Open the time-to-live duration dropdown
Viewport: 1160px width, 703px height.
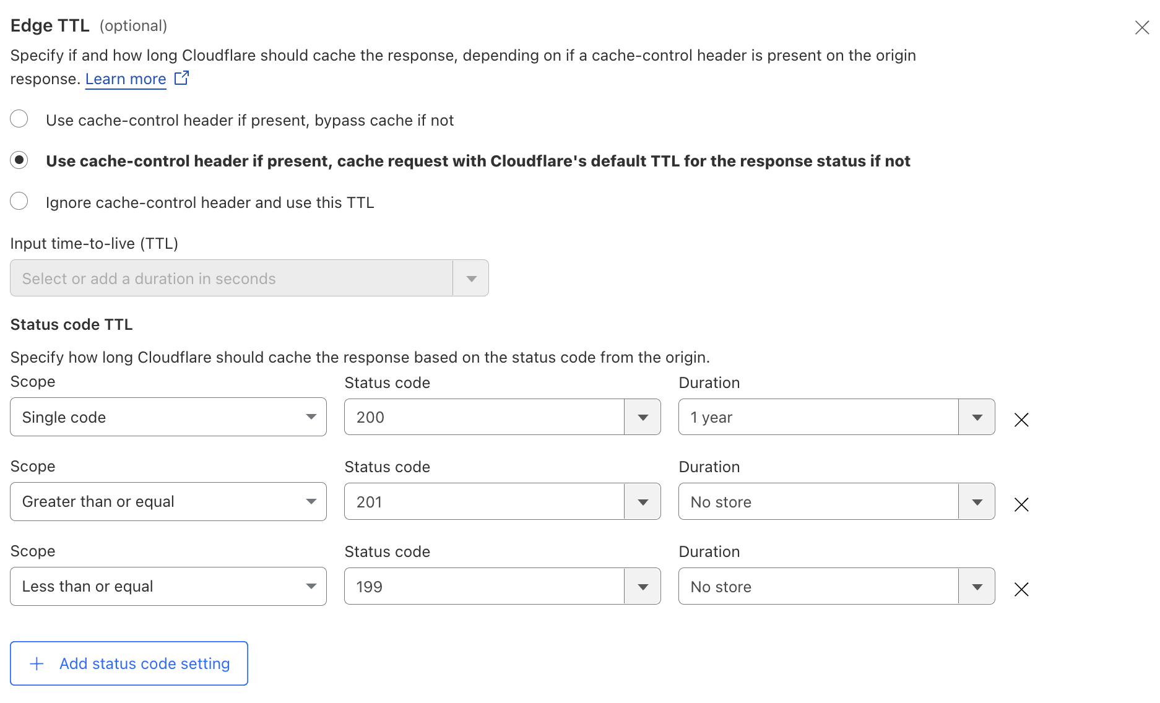470,278
